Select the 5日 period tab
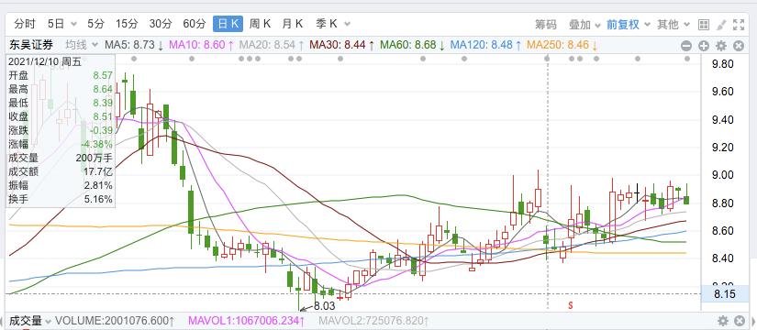The width and height of the screenshot is (757, 330). point(56,24)
